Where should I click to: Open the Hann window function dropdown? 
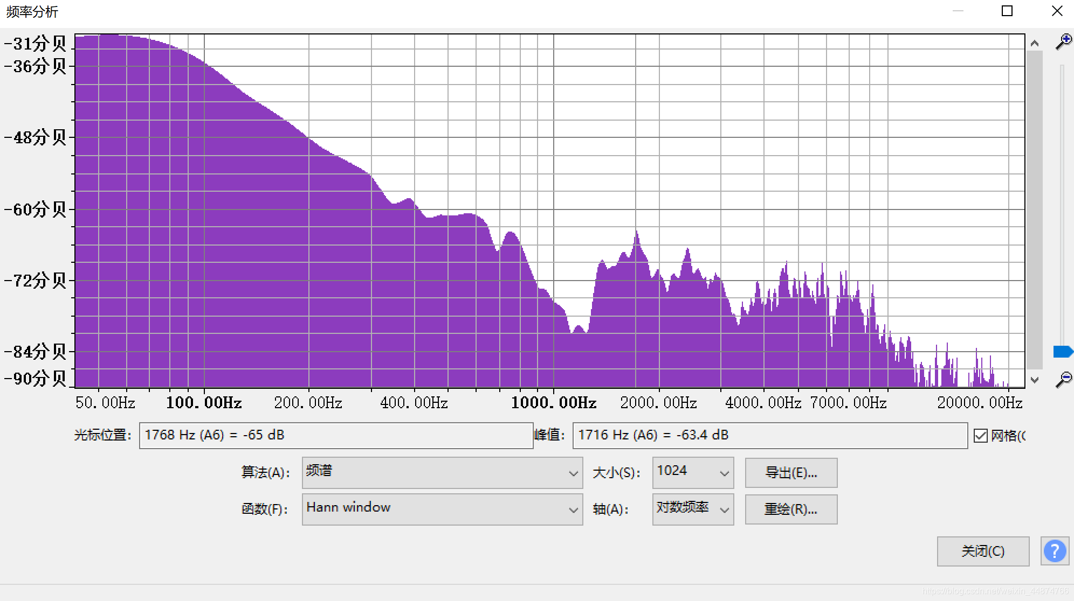click(x=442, y=509)
